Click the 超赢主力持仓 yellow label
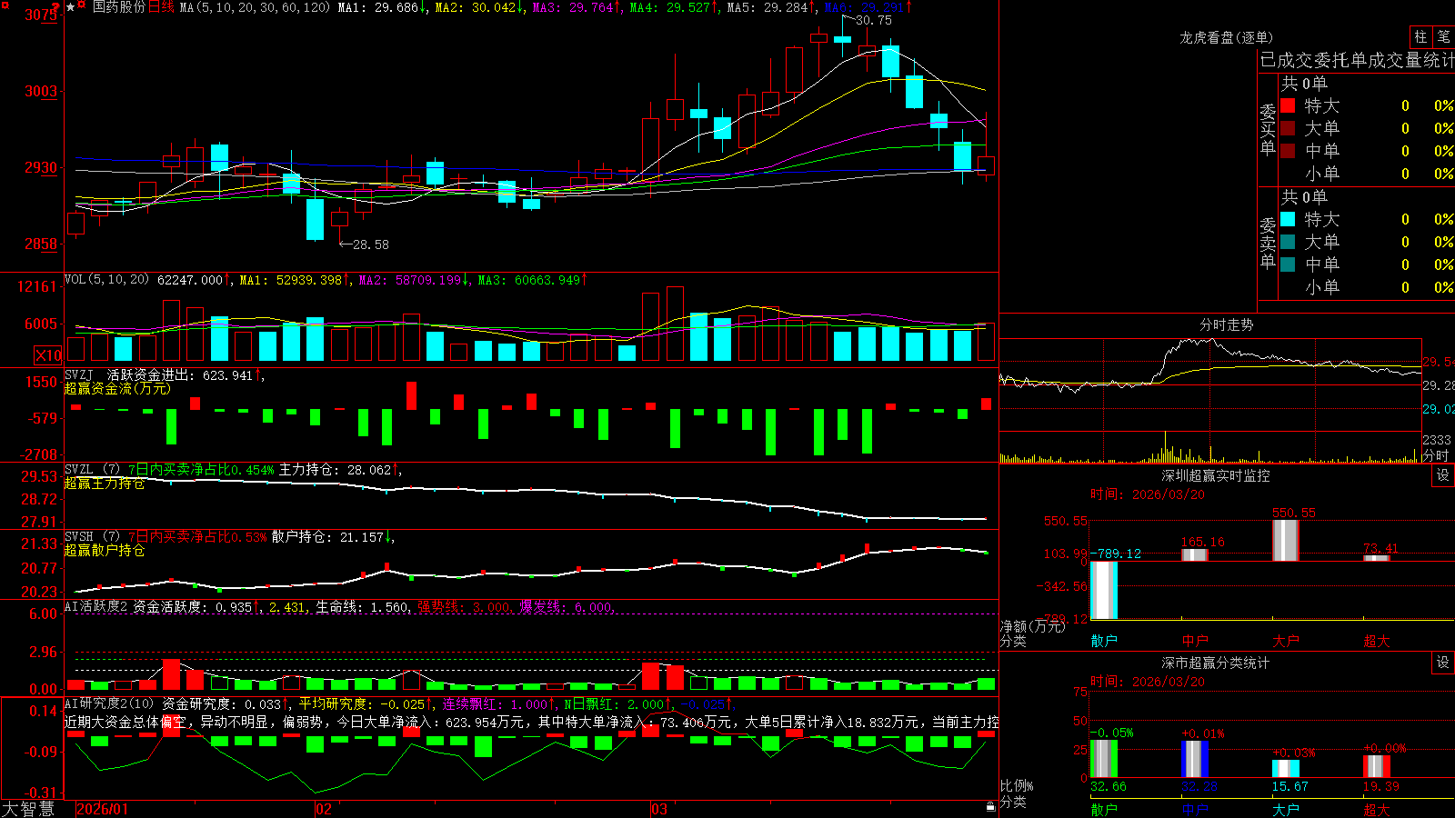1455x818 pixels. [105, 484]
